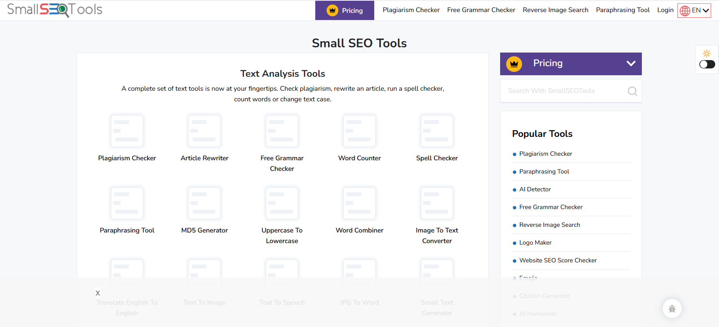Click the Paraphrasing Tool grid label
This screenshot has height=327, width=719.
coord(127,230)
